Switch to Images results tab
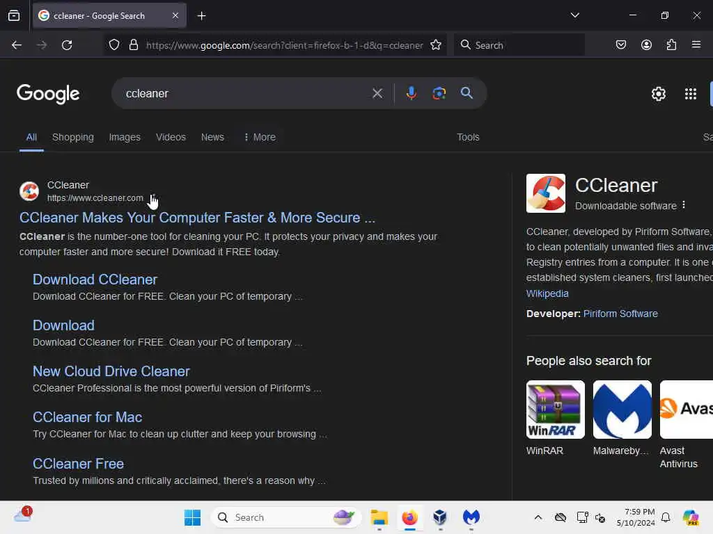The width and height of the screenshot is (713, 534). [x=125, y=137]
